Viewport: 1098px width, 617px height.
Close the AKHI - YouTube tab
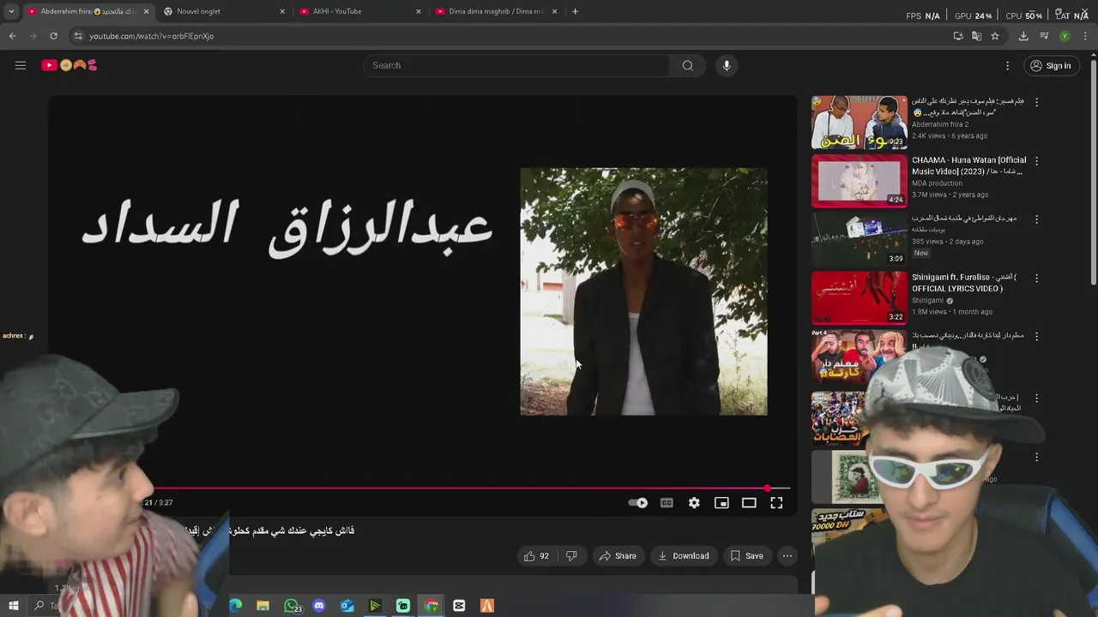[x=419, y=11]
